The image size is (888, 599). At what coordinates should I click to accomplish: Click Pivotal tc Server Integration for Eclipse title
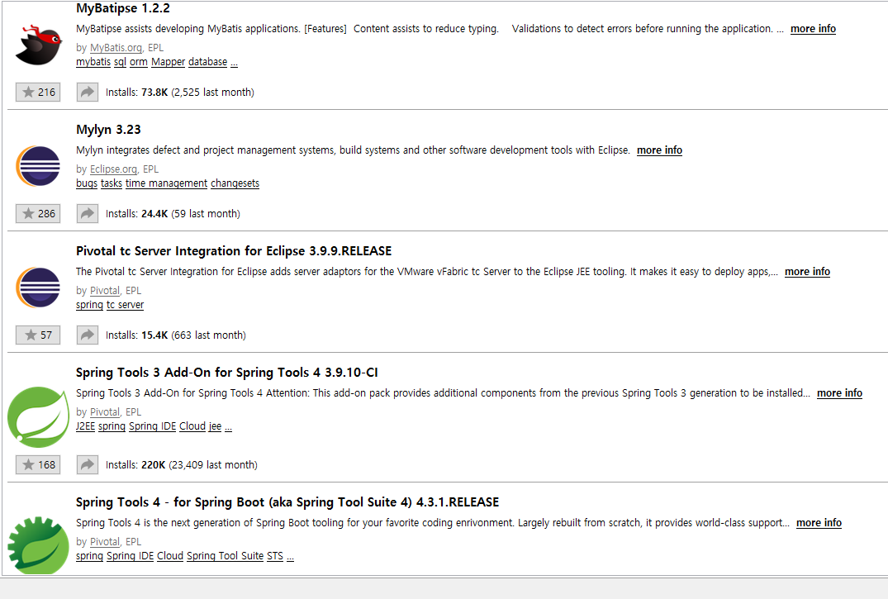[234, 251]
